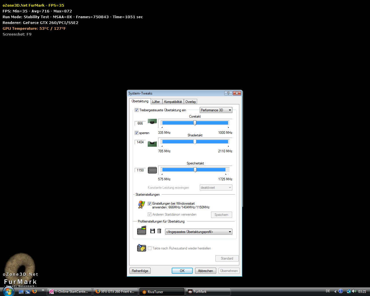Click the Speichern button
Viewport: 370px width, 296px height.
click(x=221, y=215)
